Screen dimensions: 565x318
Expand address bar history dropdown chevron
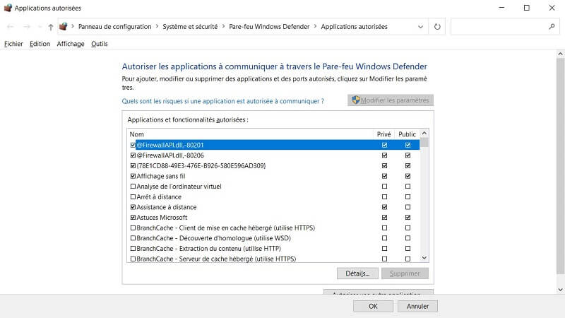tap(420, 27)
